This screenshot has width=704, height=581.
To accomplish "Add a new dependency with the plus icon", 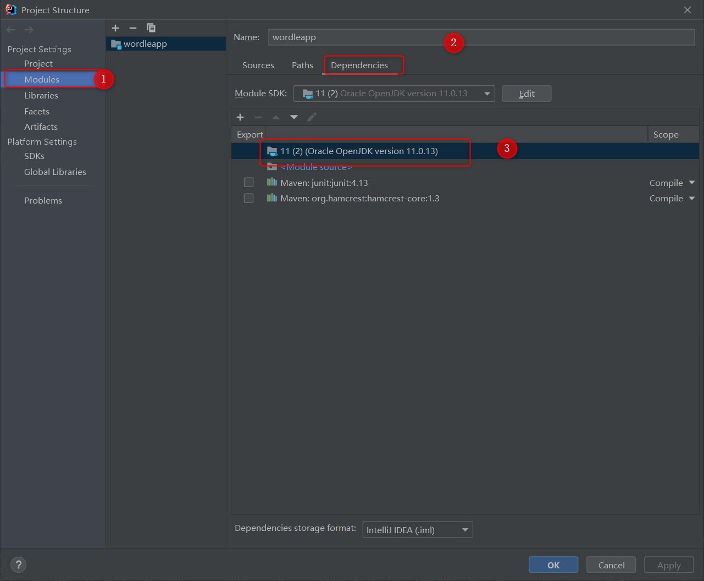I will [240, 117].
